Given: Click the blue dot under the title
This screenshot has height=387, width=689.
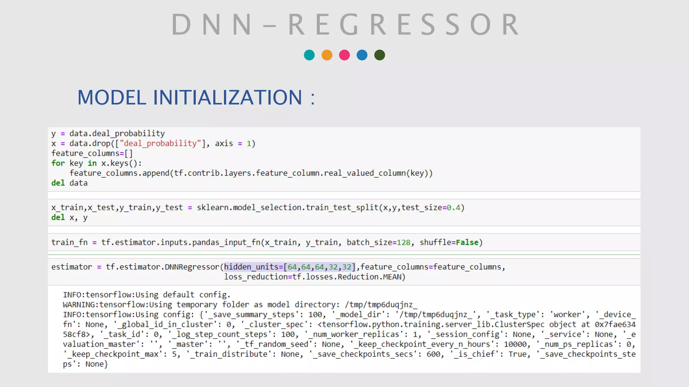Looking at the screenshot, I should [x=362, y=55].
